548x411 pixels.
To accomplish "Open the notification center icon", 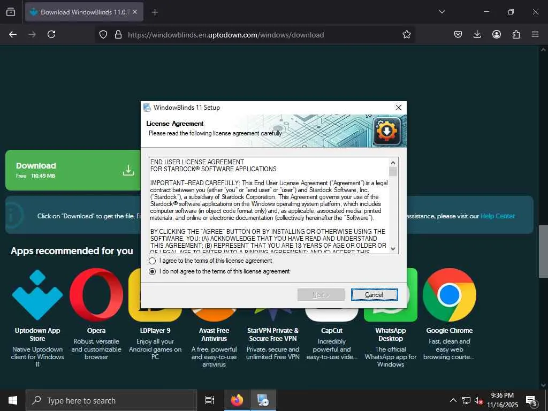I will click(x=531, y=401).
